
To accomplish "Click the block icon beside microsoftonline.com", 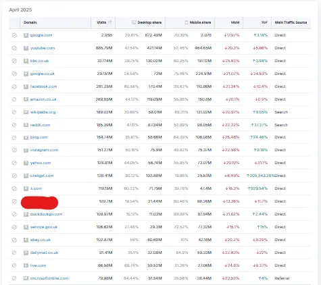I will [14, 278].
